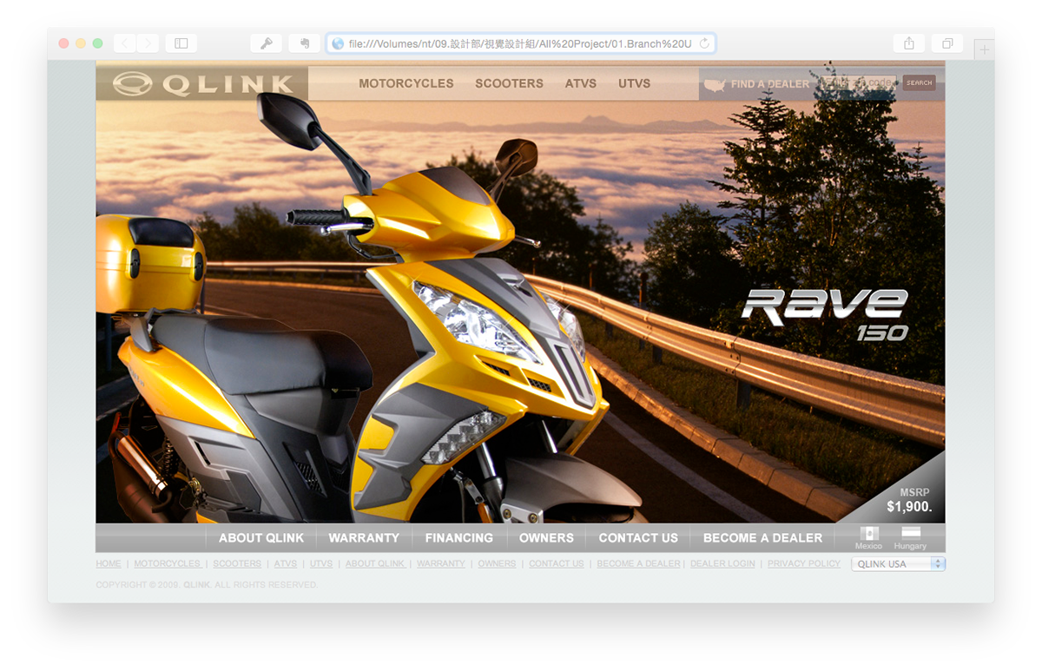This screenshot has height=671, width=1042.
Task: Click the WARRANTY footer link
Action: click(x=441, y=563)
